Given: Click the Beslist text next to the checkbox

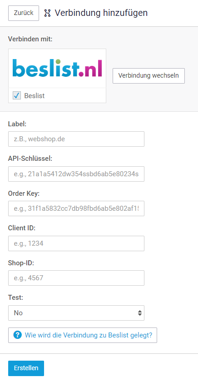Looking at the screenshot, I should point(35,96).
